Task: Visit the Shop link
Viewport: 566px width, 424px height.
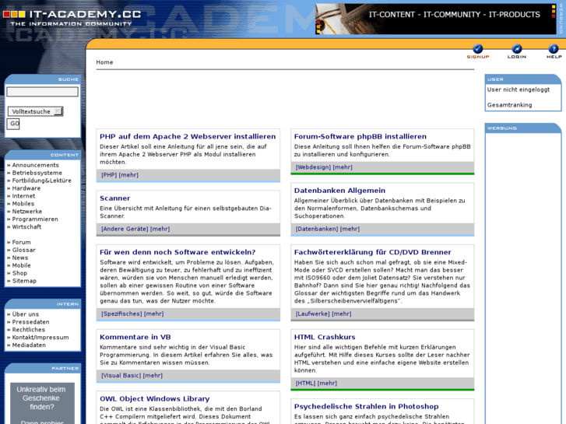Action: (19, 273)
